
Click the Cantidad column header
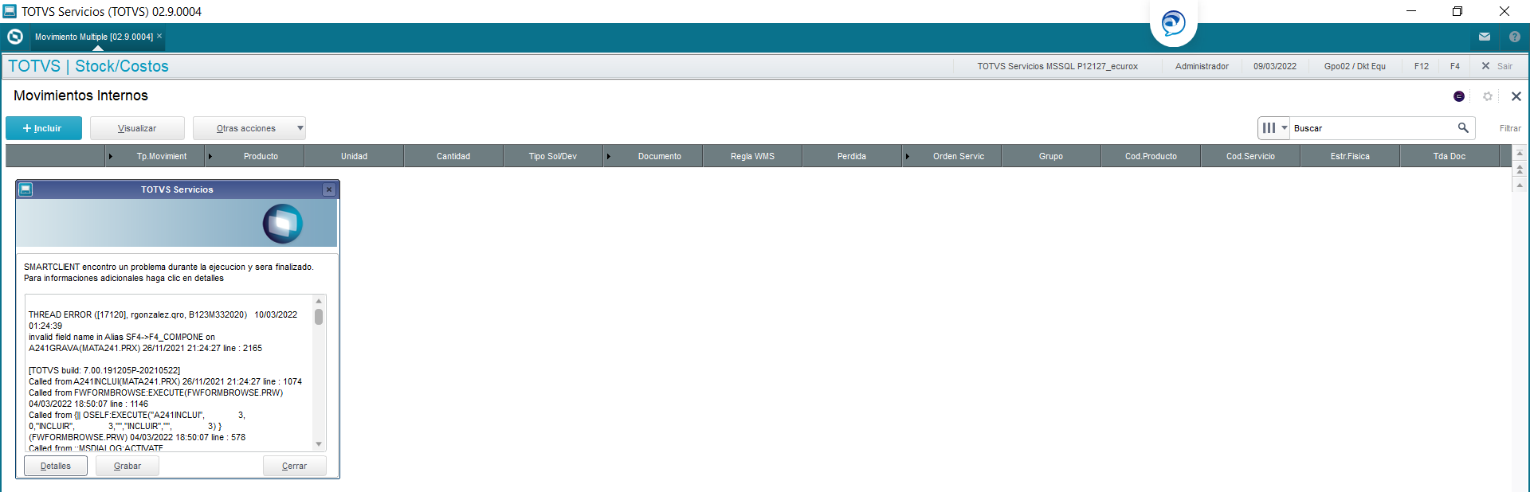point(453,156)
